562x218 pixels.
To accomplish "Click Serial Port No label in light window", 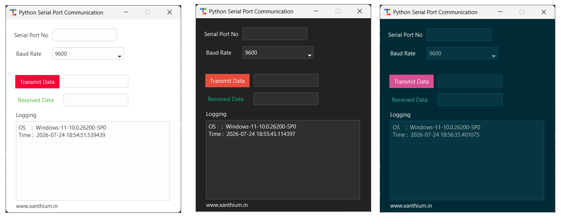I will pos(31,35).
